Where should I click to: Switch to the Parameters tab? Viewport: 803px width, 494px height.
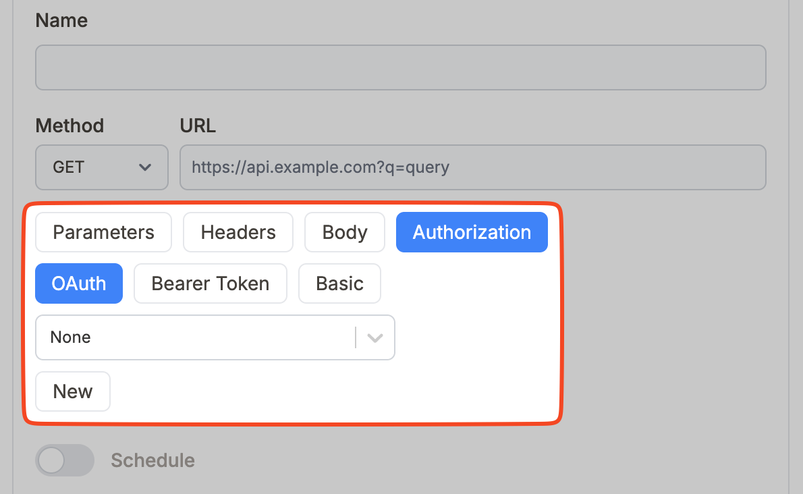(103, 232)
